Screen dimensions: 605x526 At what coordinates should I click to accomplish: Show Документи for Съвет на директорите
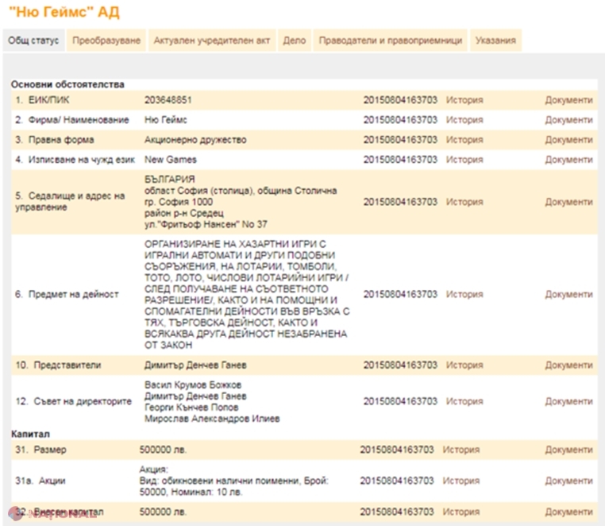(x=568, y=401)
